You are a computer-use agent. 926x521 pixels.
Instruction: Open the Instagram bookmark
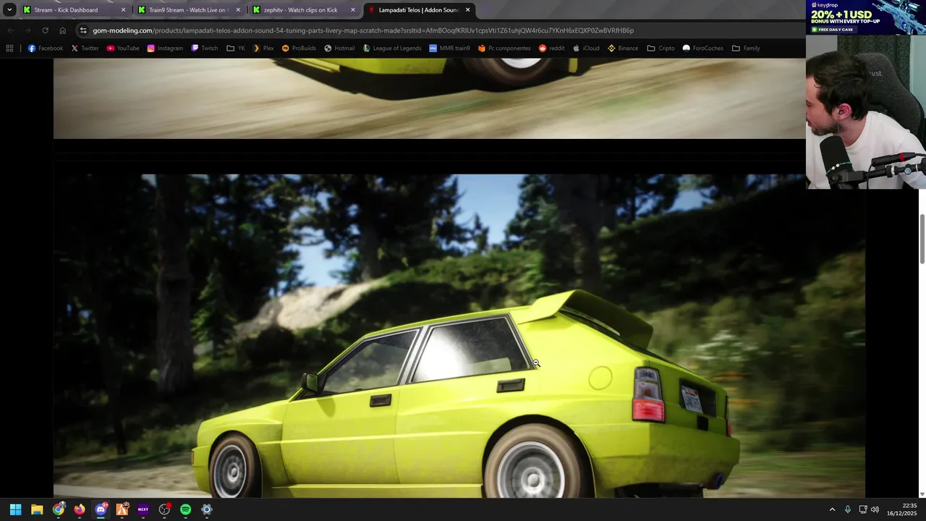click(x=165, y=48)
